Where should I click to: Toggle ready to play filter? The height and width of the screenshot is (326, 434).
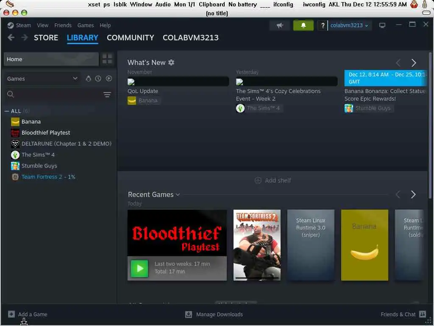(109, 79)
